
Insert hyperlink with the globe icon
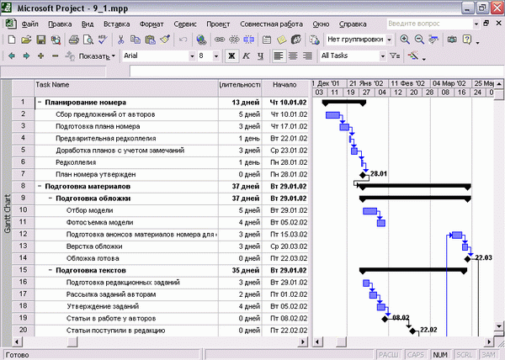point(202,40)
